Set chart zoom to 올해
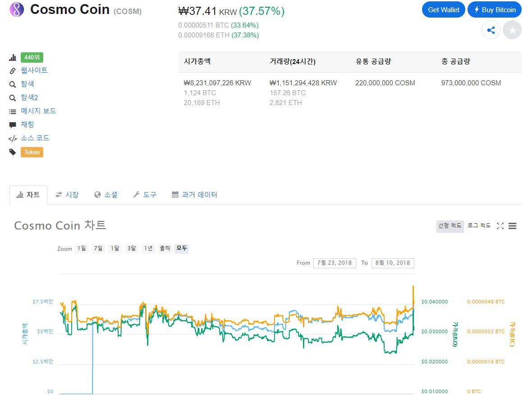Viewport: 523px width, 395px height. coord(165,248)
